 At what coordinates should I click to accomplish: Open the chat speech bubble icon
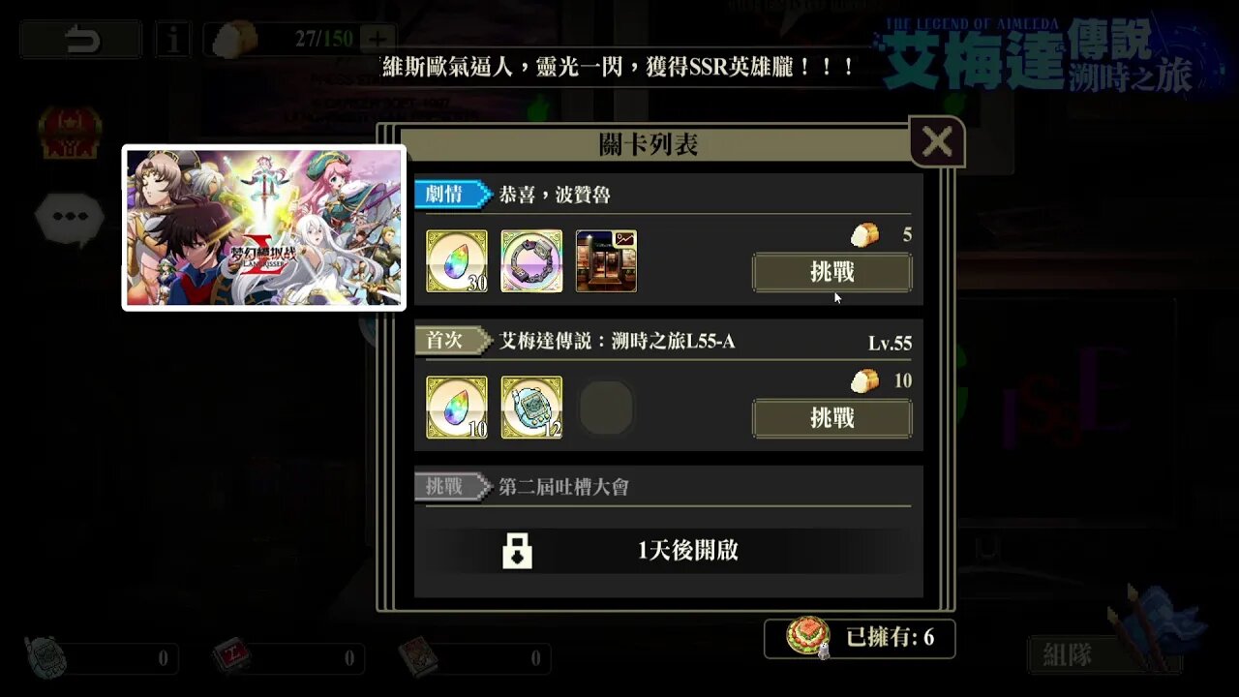[x=70, y=217]
